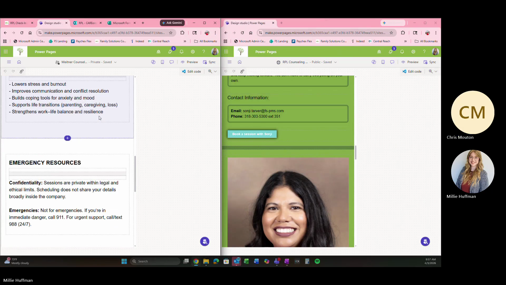Click redo arrow in left design studio

point(13,71)
